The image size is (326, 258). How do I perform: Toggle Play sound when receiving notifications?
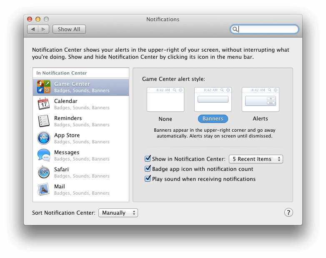pyautogui.click(x=148, y=178)
